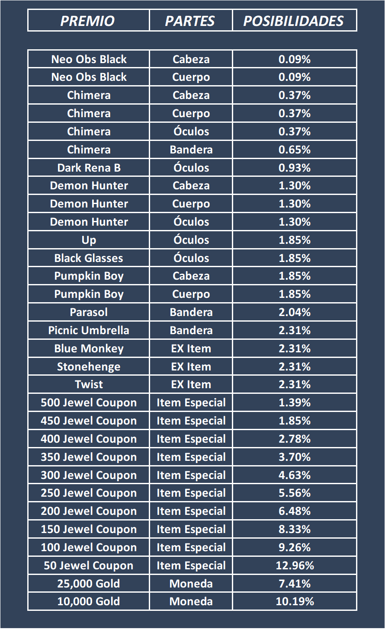Select the 10.19% probability cell
The height and width of the screenshot is (629, 385).
[x=295, y=601]
